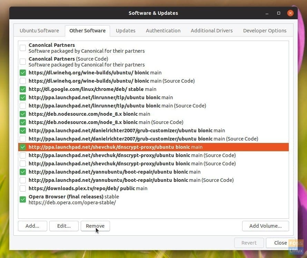Viewport: 307px width, 258px height.
Task: Uncheck the winehq wine-builds binary main checkbox
Action: (x=23, y=73)
